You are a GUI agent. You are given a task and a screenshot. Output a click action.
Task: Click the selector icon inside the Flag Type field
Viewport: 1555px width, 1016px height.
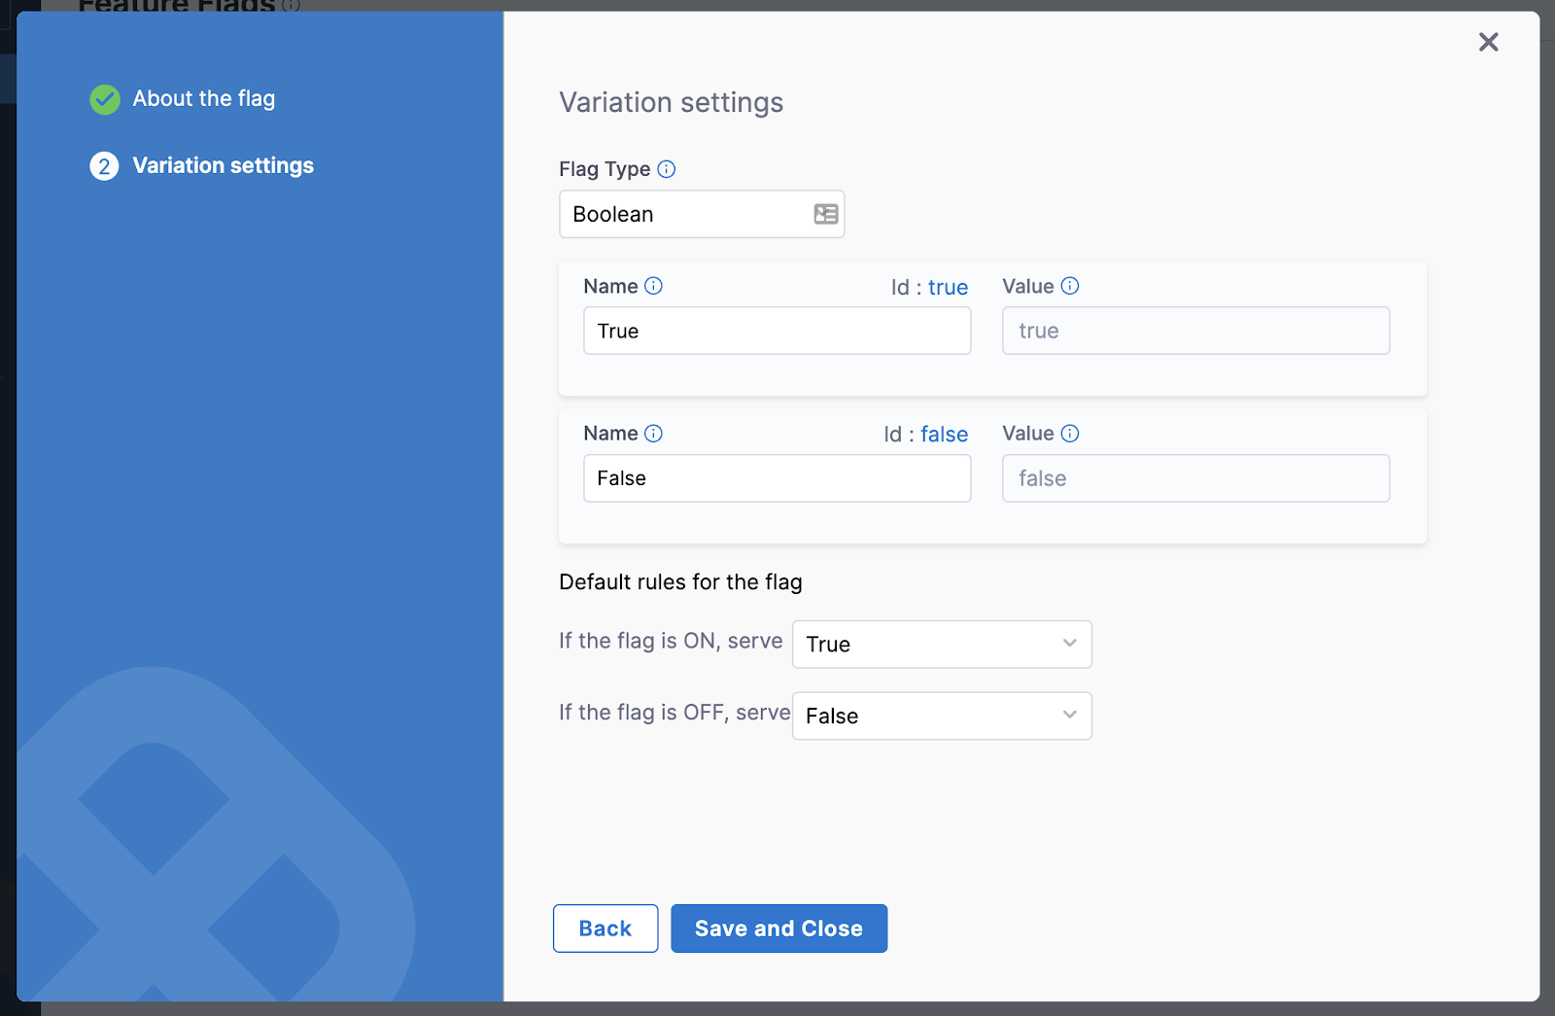[825, 214]
